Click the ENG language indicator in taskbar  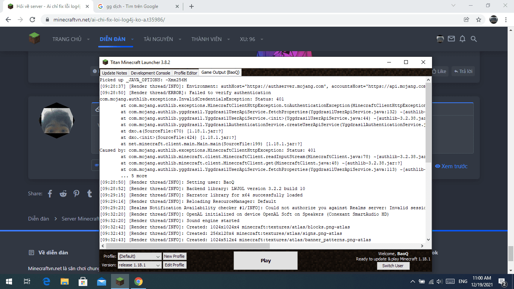point(463,281)
